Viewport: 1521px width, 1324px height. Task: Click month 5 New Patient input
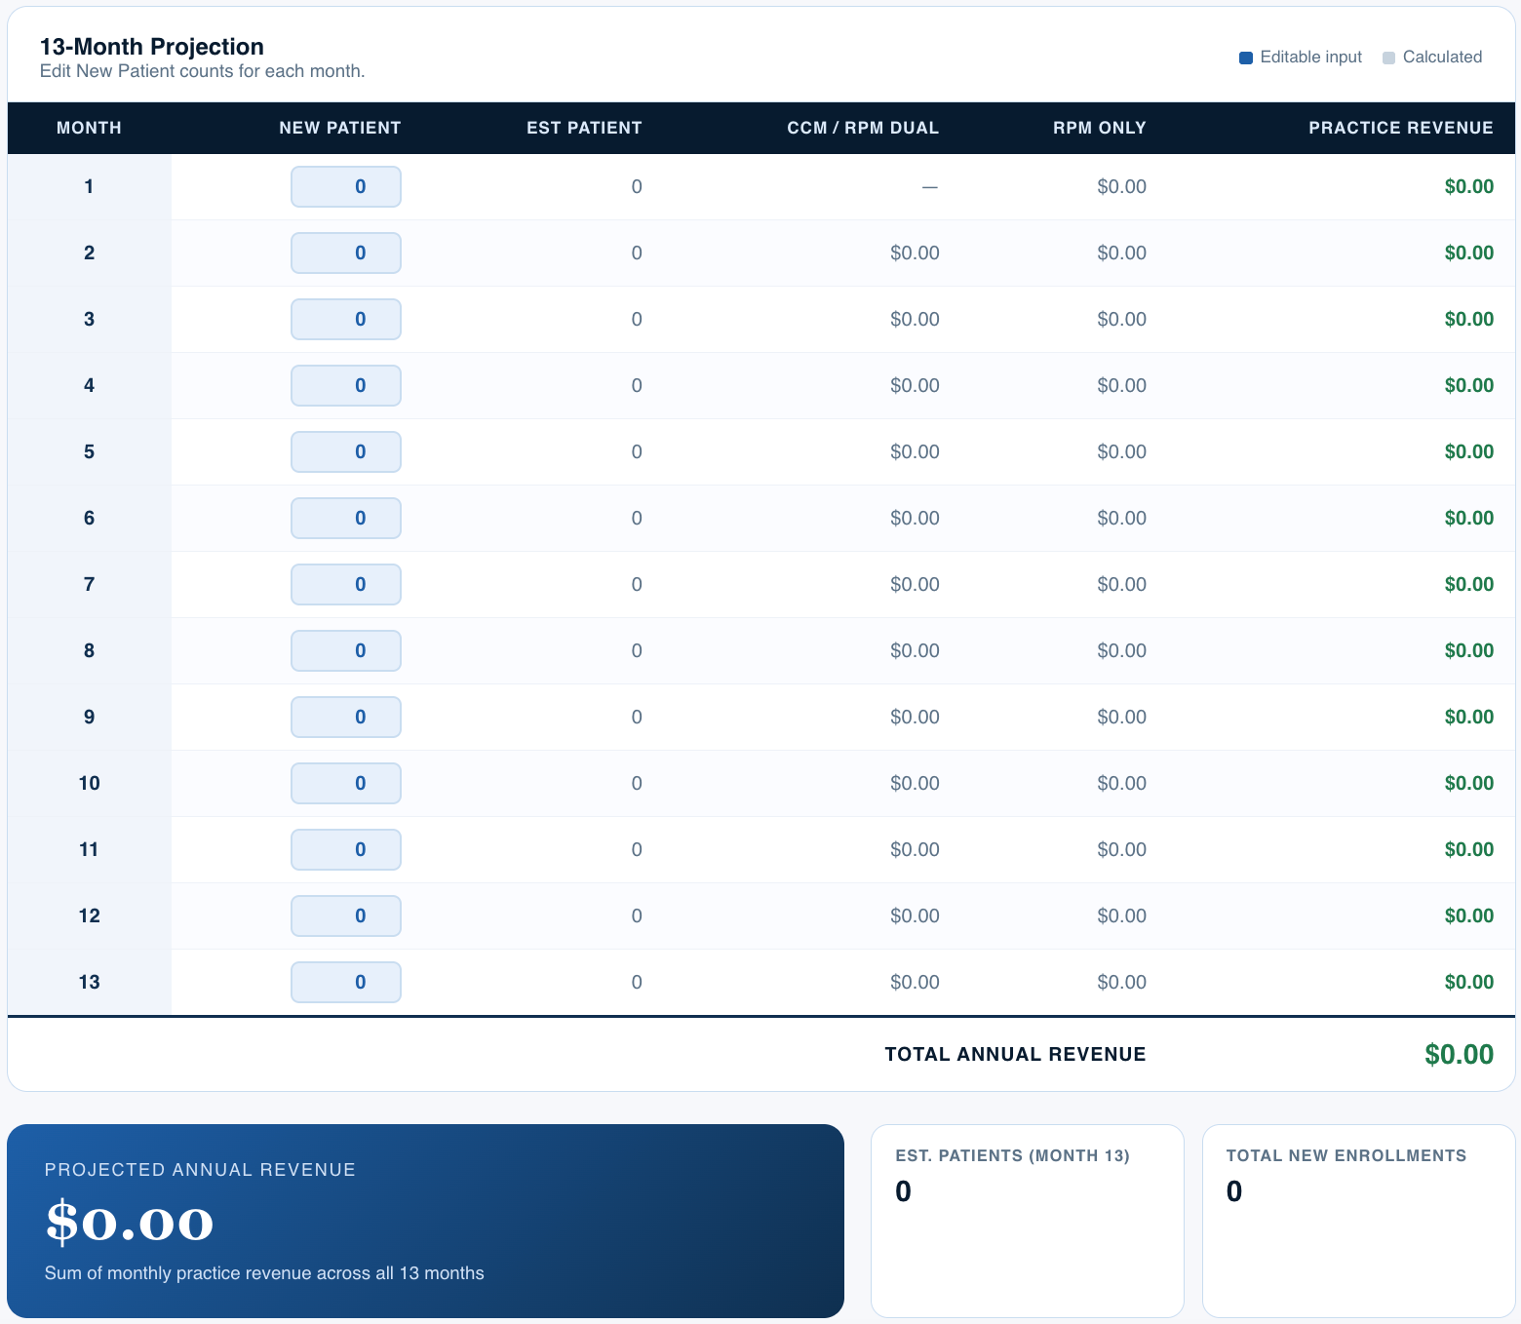(346, 451)
